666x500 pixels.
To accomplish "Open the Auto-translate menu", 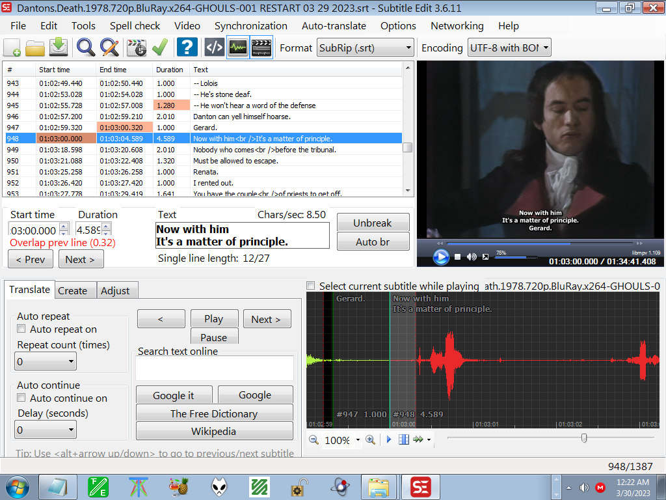I will point(334,26).
